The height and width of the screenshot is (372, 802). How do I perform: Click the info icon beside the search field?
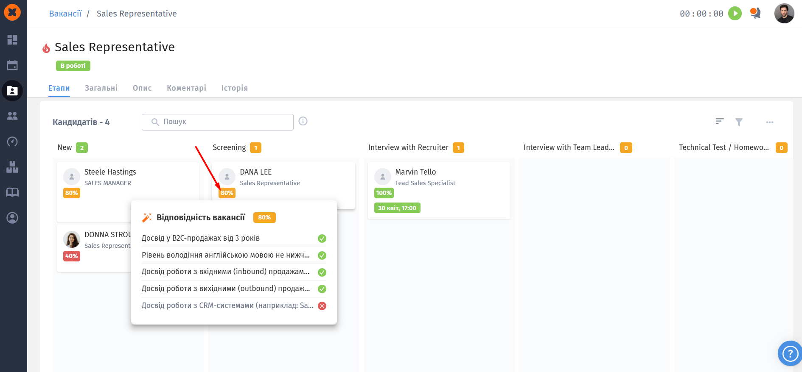point(303,121)
